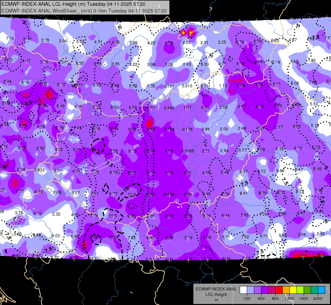331x305 pixels.
Task: Select the 8.73 data value
Action: 300,191
